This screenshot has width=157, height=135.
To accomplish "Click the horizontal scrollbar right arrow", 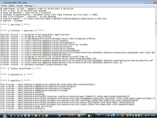I will point(154,111).
